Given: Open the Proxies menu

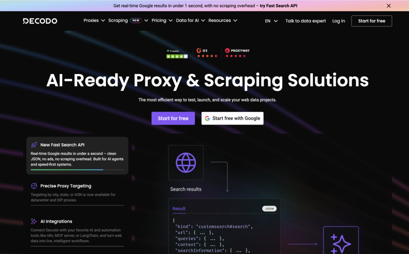Looking at the screenshot, I should click(91, 20).
